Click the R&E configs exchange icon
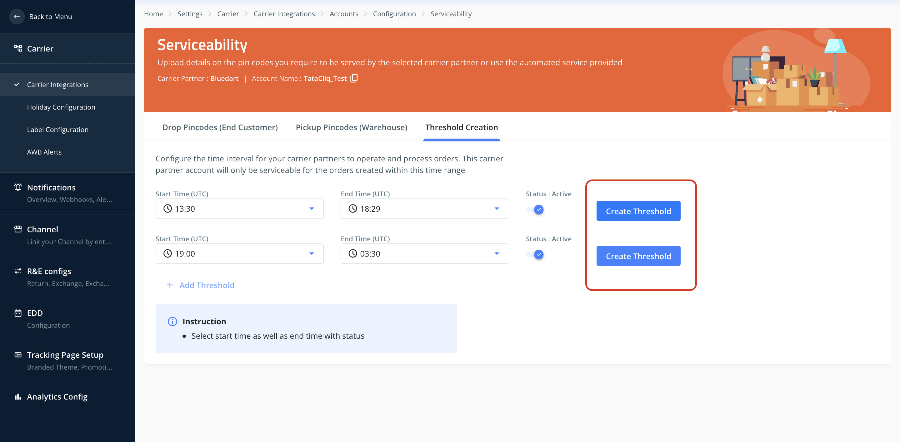 18,271
